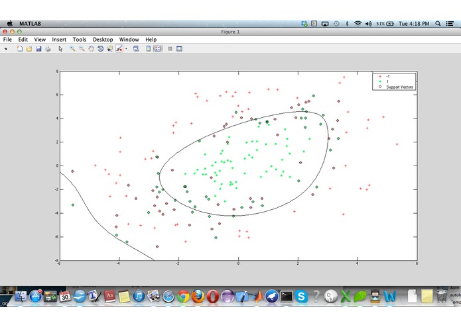Open the Window menu
This screenshot has width=461, height=327.
[129, 39]
